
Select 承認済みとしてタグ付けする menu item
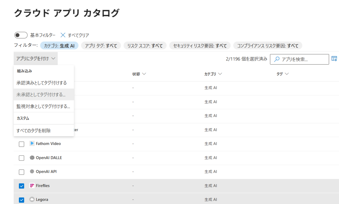click(x=42, y=83)
